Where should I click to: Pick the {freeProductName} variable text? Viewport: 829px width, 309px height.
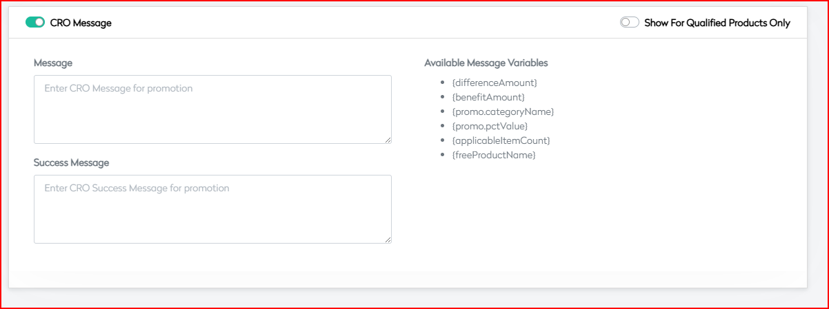click(x=494, y=156)
